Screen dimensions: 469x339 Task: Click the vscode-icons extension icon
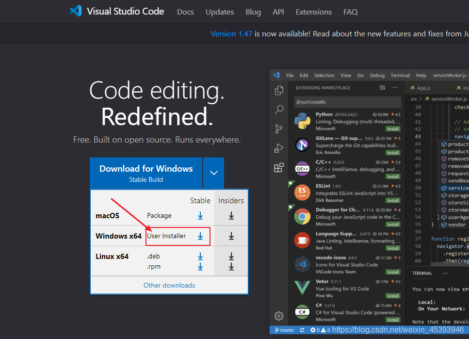[x=302, y=264]
